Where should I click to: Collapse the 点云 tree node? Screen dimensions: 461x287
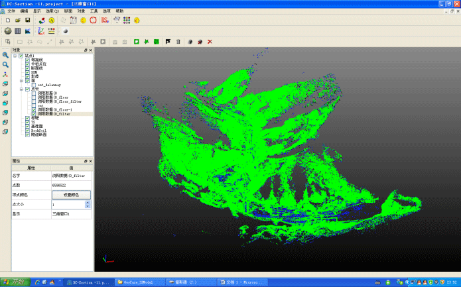21,89
